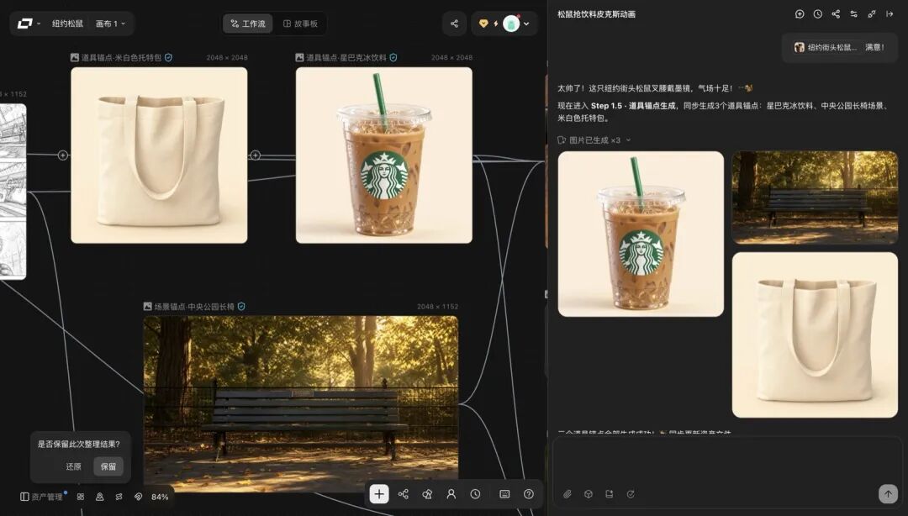908x516 pixels.
Task: Expand the account dropdown chevron
Action: 526,24
